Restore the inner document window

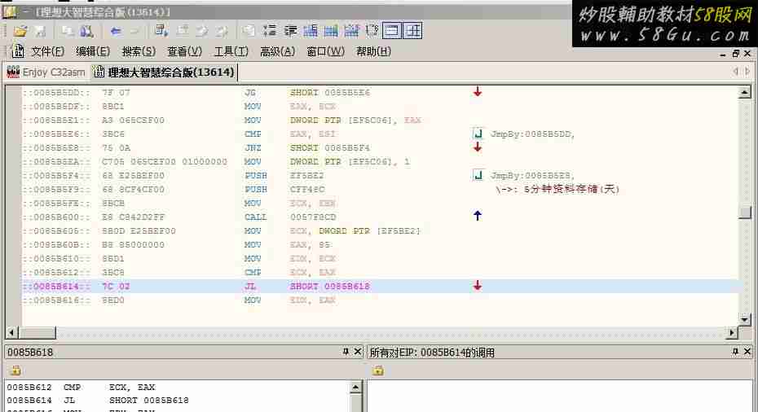click(736, 54)
